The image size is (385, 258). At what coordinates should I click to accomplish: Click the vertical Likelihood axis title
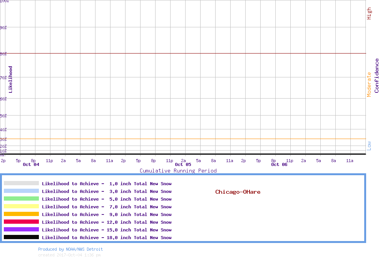(x=10, y=79)
